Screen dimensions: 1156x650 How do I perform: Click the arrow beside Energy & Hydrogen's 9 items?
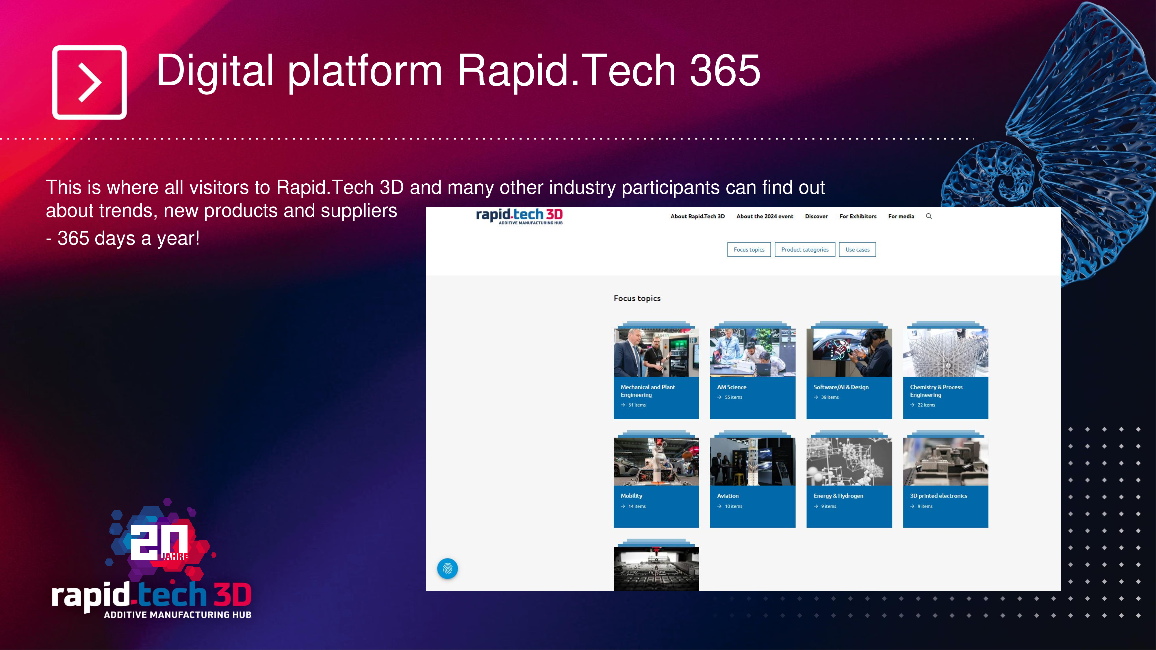[816, 506]
